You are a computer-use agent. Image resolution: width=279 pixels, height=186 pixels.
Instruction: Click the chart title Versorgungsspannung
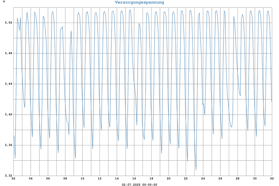click(x=139, y=2)
